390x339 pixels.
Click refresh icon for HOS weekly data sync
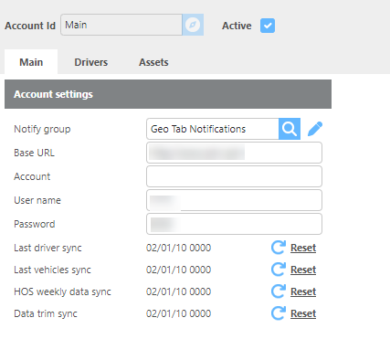coord(279,291)
